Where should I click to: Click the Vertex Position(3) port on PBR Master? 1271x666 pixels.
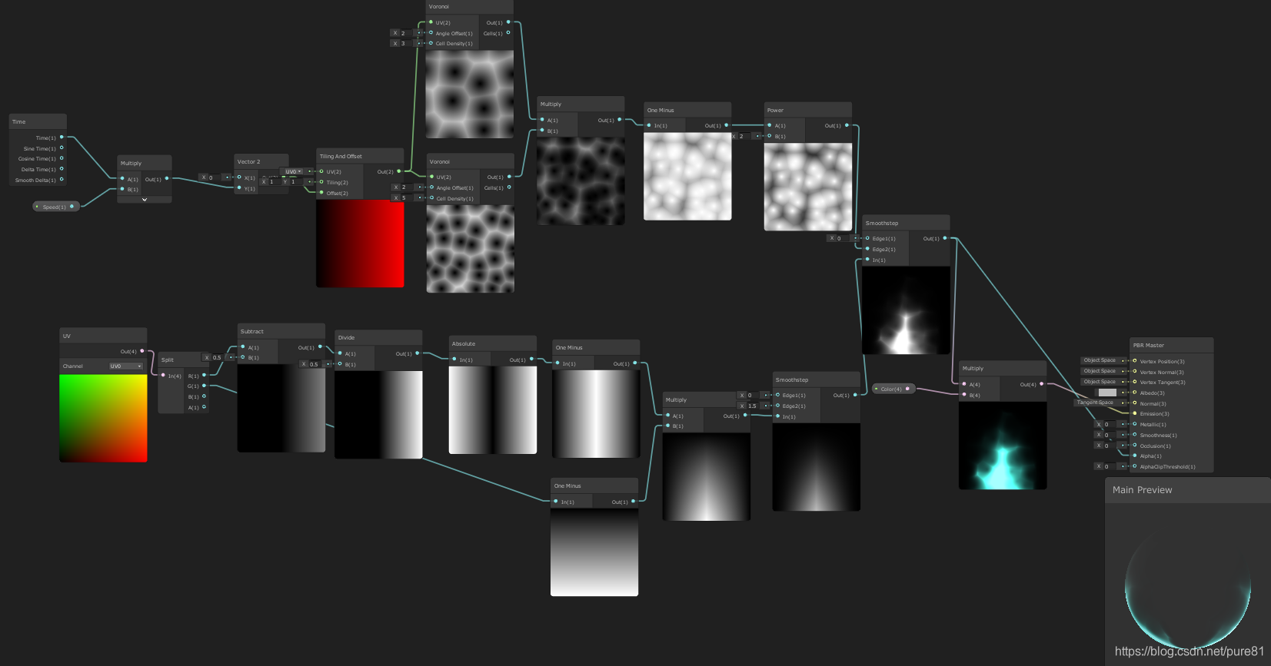tap(1134, 361)
